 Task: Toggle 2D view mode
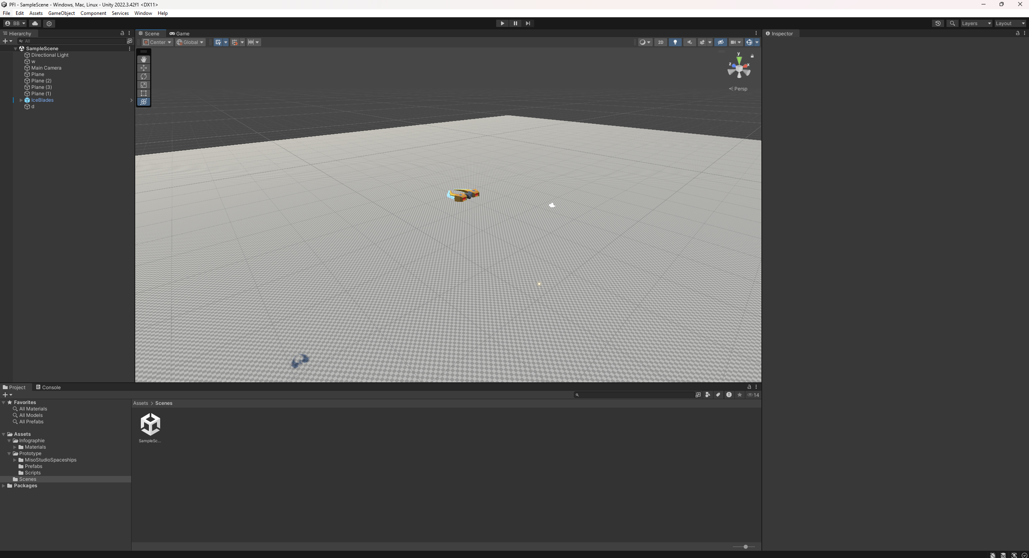tap(660, 42)
